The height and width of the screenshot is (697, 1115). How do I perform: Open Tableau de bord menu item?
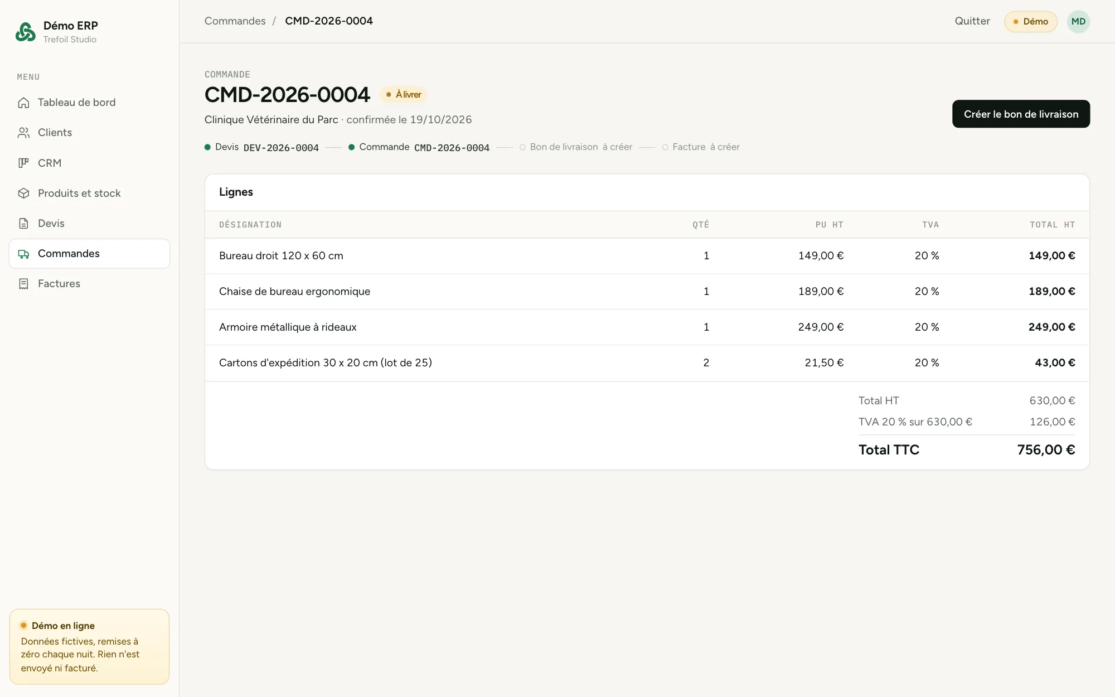(x=89, y=103)
